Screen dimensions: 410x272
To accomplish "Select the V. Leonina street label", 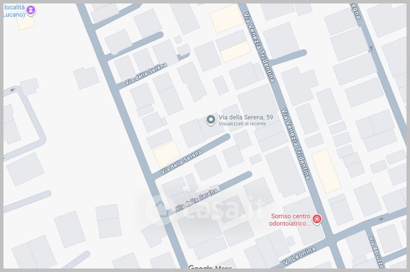I will coord(300,255).
